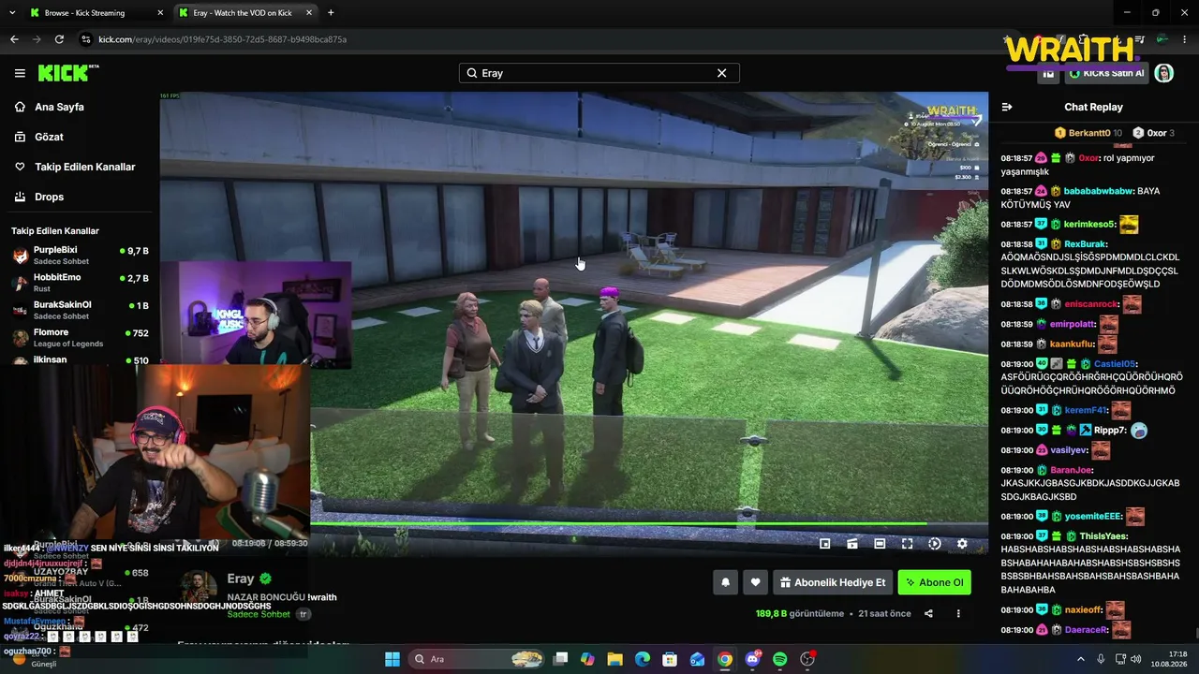Open Discord from the taskbar

pos(752,659)
